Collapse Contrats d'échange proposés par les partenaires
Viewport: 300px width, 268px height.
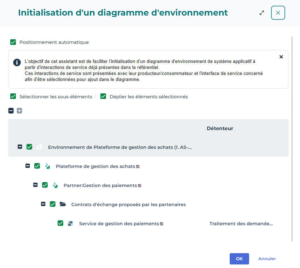tap(43, 204)
